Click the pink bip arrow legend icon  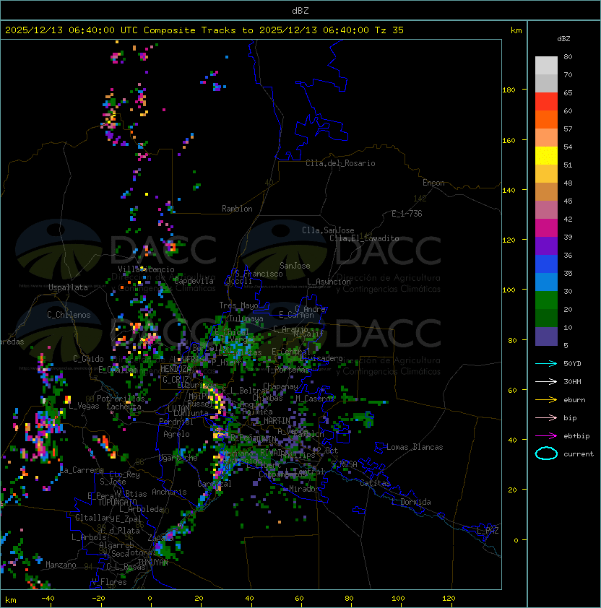[x=546, y=418]
